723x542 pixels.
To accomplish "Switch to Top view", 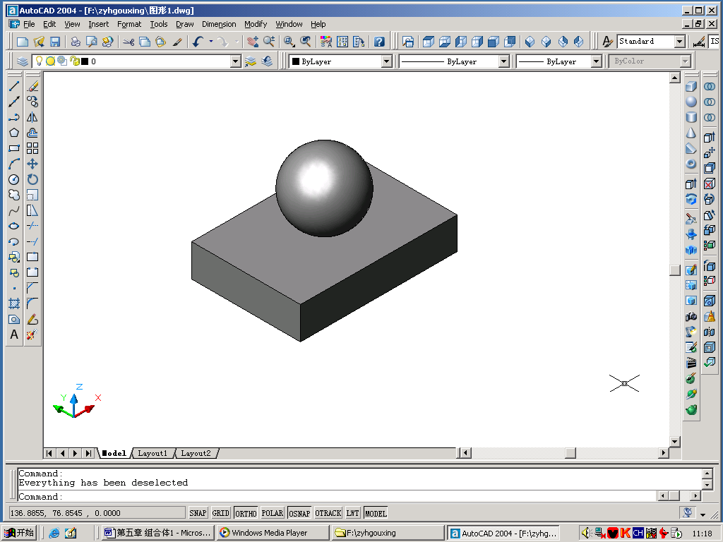I will point(429,42).
